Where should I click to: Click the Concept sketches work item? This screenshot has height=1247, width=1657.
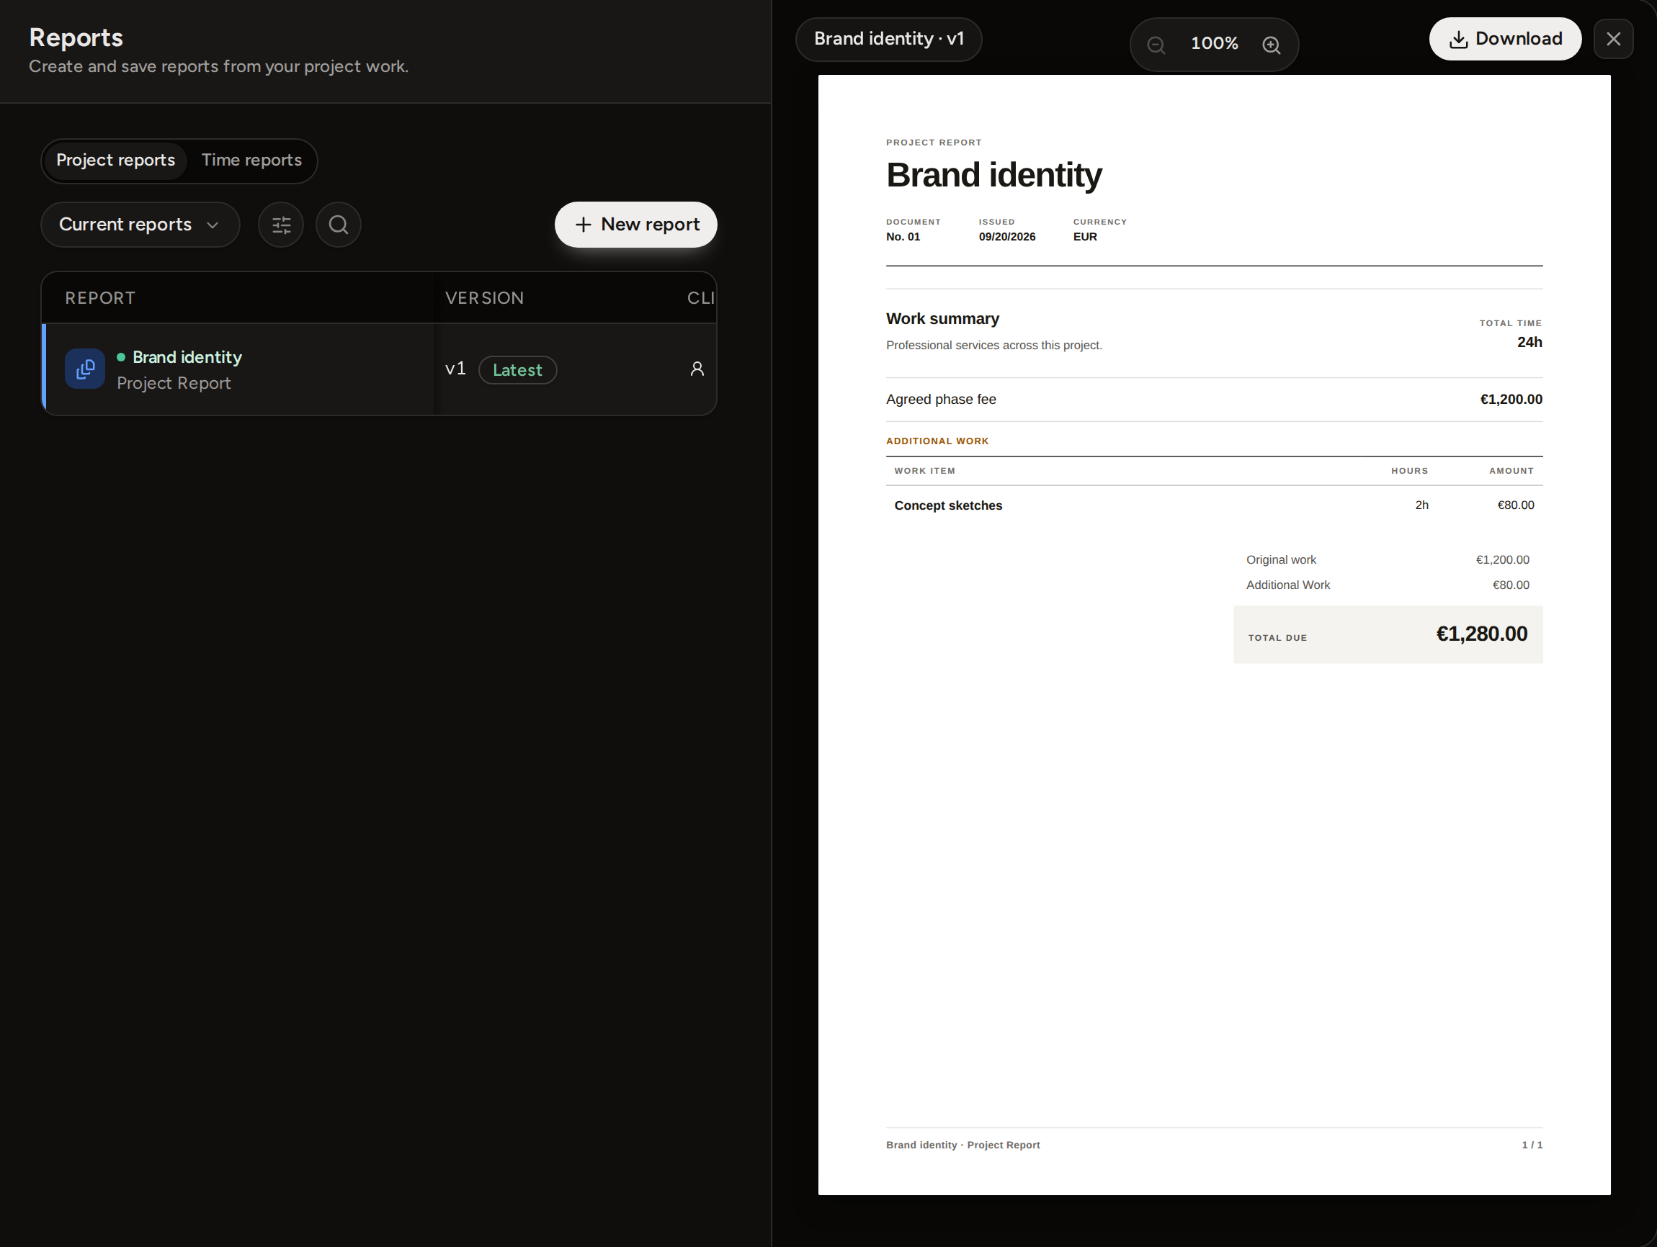pos(947,505)
